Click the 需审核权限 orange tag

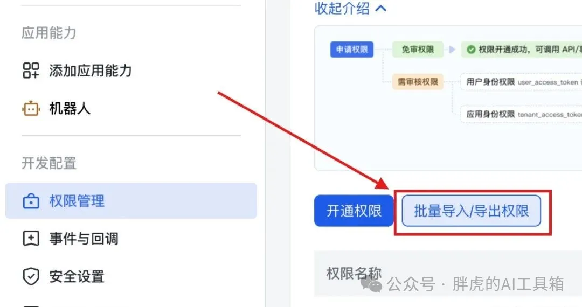coord(418,81)
